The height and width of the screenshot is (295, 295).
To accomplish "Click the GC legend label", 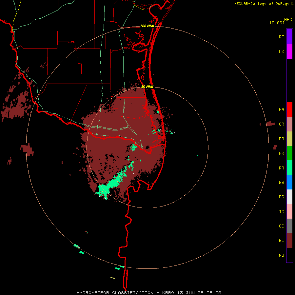I will [282, 226].
